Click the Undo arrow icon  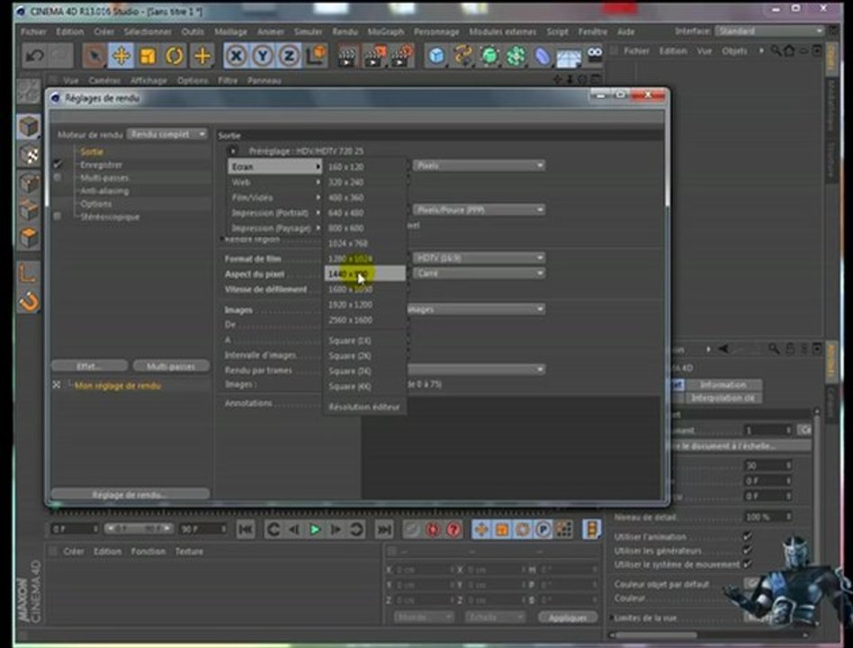[x=34, y=56]
